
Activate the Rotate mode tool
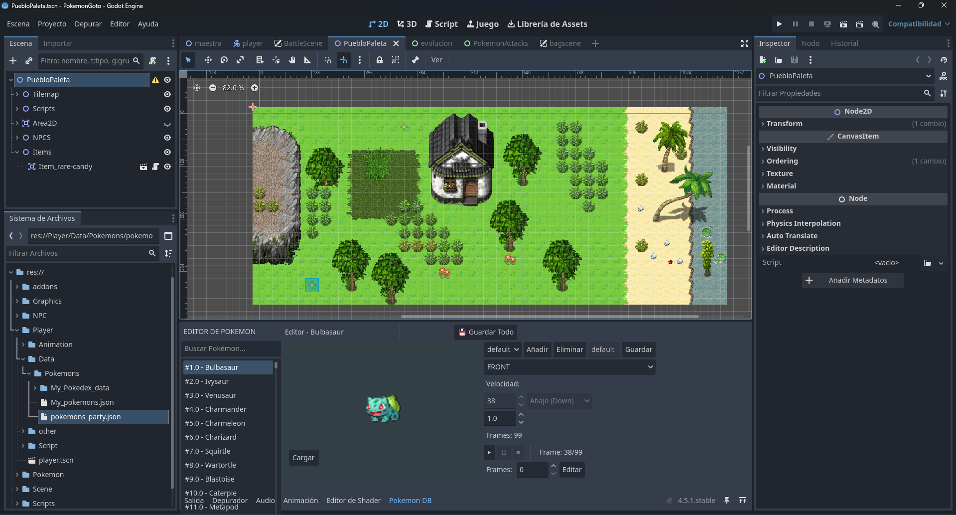(224, 60)
